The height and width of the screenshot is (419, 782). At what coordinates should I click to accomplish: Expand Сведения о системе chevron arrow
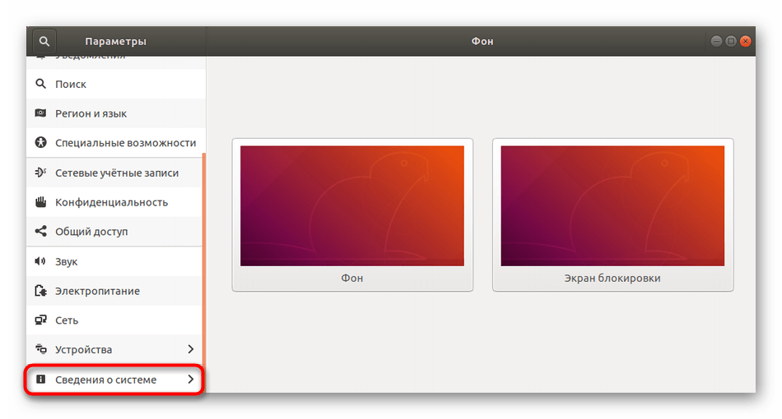pos(190,380)
